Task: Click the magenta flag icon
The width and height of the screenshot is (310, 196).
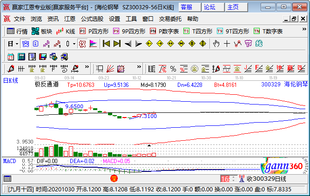Action: pos(93,44)
